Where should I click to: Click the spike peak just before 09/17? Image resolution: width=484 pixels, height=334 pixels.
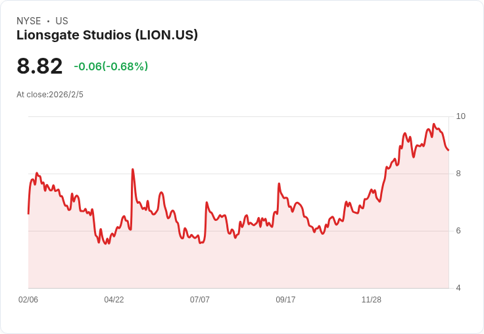[279, 184]
